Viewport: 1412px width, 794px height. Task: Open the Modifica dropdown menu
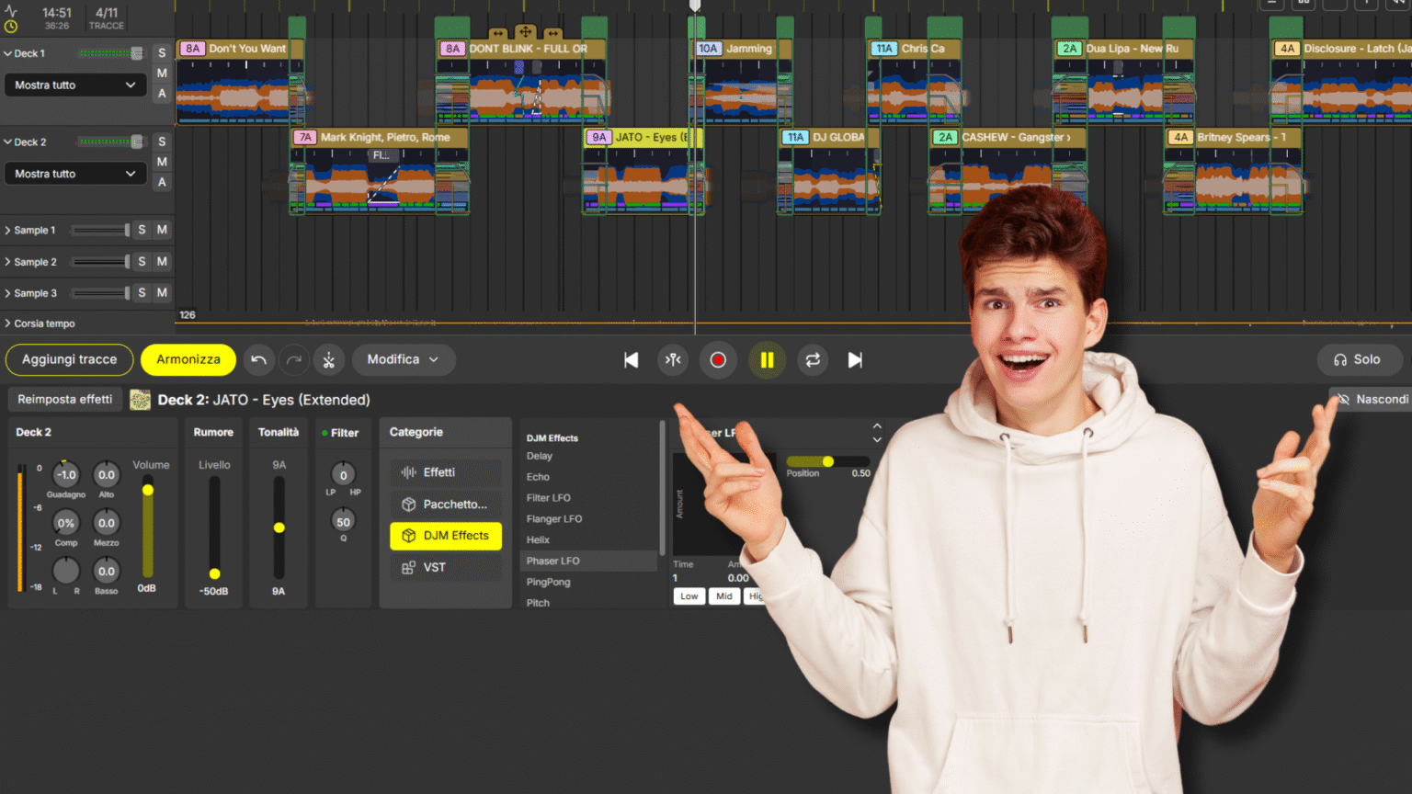point(404,360)
